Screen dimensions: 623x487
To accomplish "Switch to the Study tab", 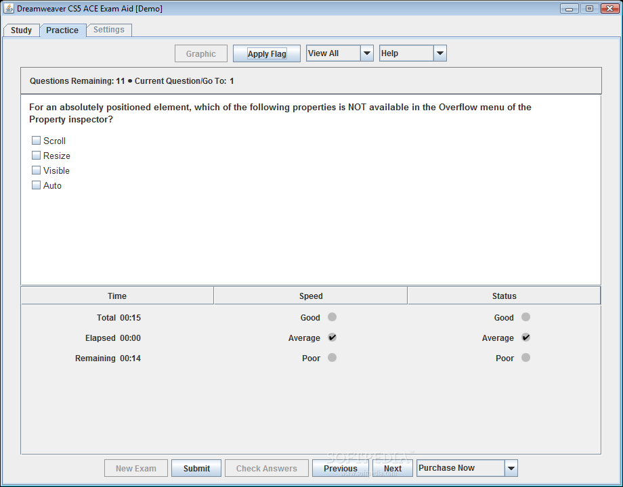I will (21, 30).
